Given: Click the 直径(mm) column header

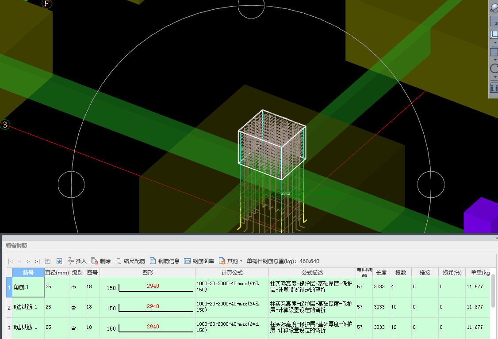Looking at the screenshot, I should (x=57, y=272).
